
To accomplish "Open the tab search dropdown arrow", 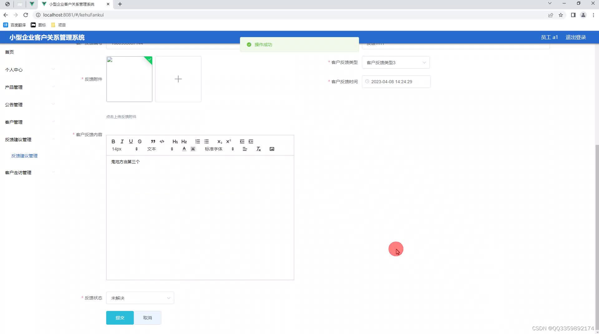I will pyautogui.click(x=550, y=3).
